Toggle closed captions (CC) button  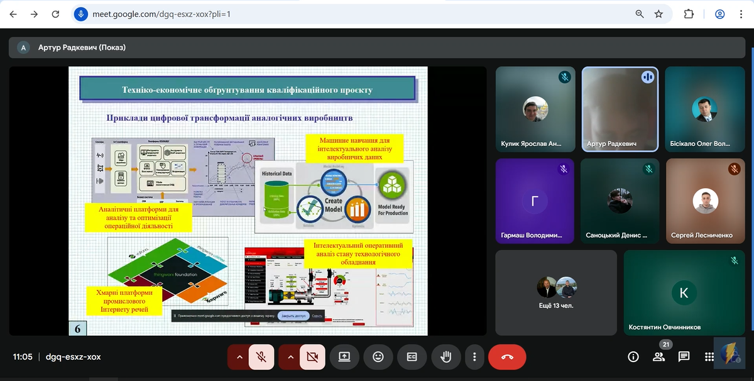412,356
